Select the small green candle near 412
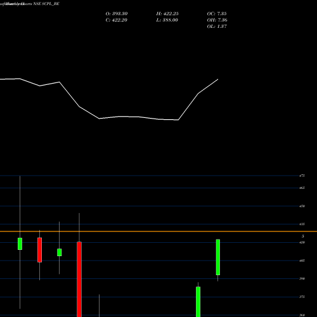This screenshot has height=317, width=317. (x=60, y=252)
